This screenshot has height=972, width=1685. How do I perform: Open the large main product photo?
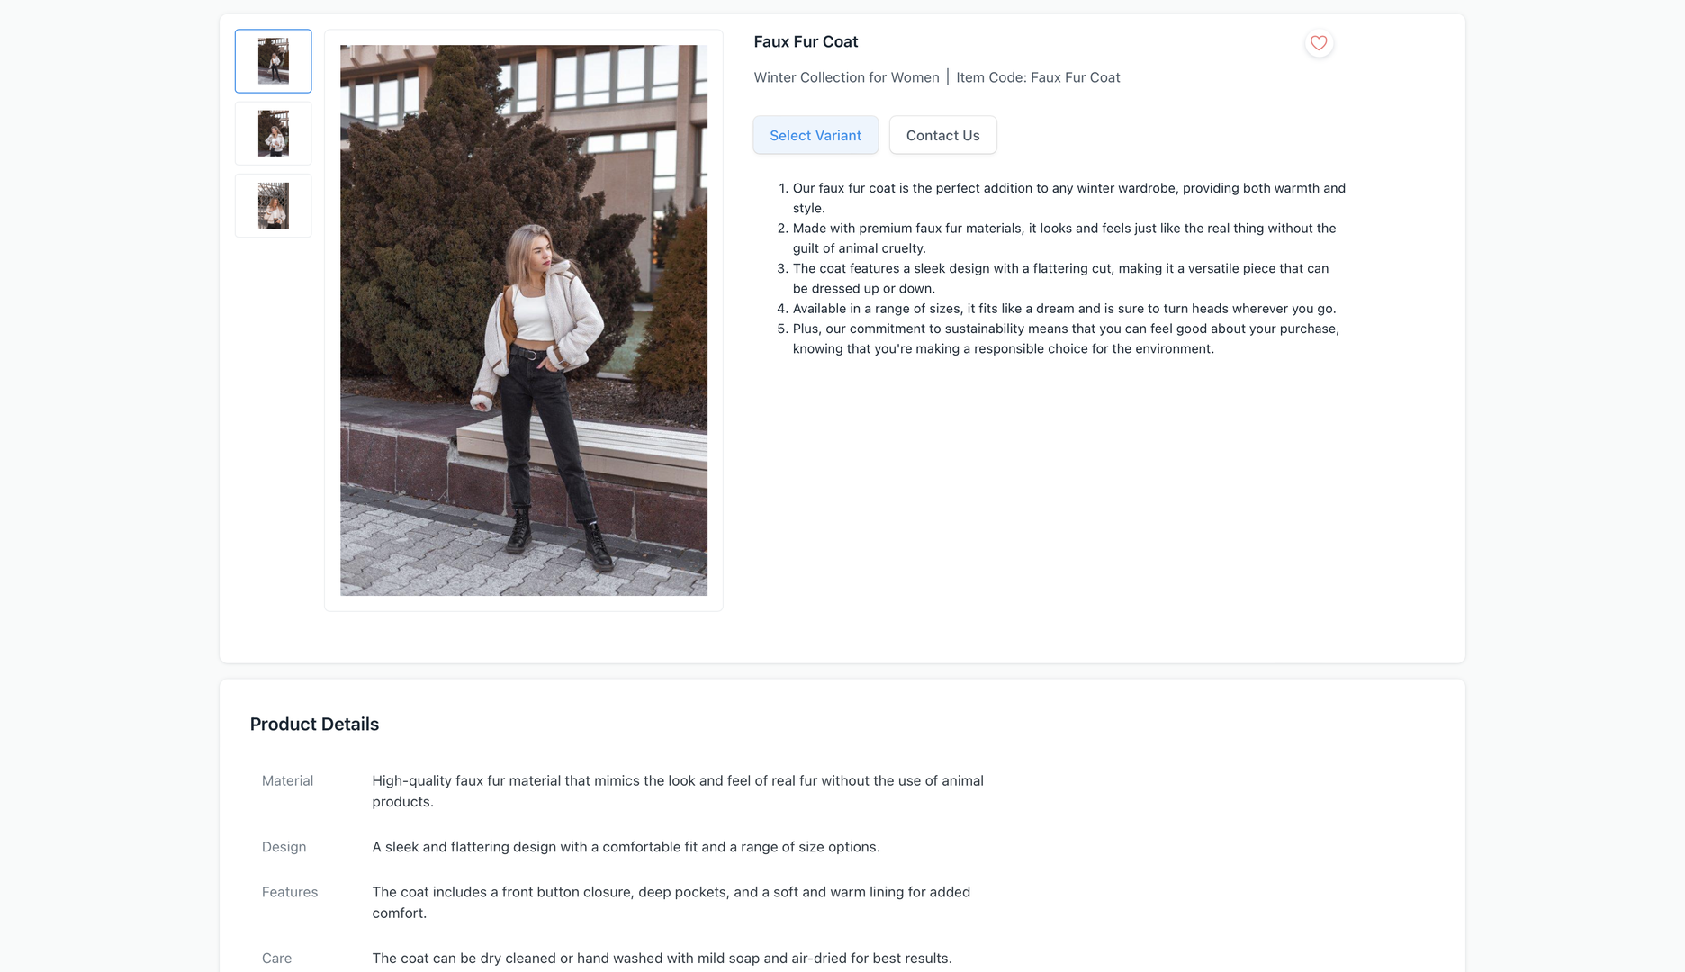click(x=524, y=320)
